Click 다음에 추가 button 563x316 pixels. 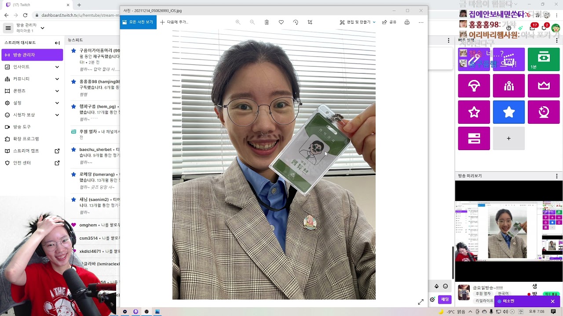pyautogui.click(x=174, y=22)
